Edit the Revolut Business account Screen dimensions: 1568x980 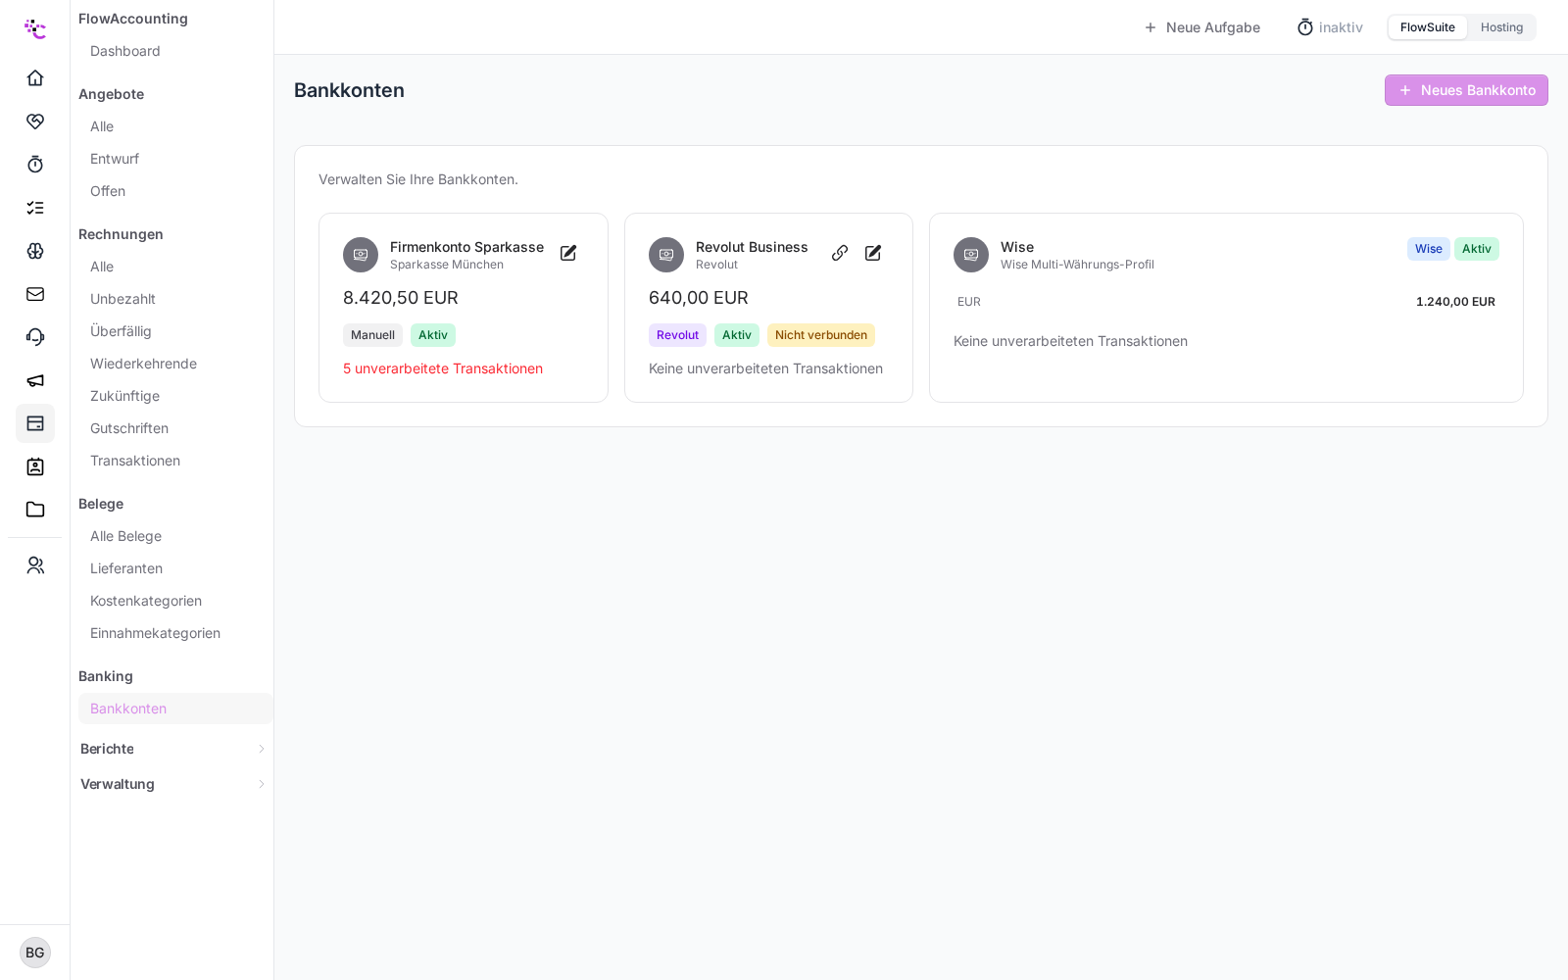click(873, 253)
